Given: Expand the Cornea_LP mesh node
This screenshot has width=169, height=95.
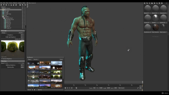Looking at the screenshot, I should point(4,24).
